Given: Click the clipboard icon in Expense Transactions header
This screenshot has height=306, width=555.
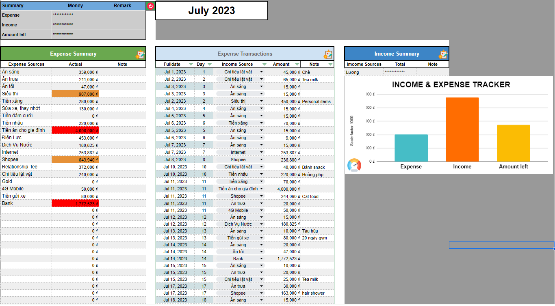Looking at the screenshot, I should (328, 54).
